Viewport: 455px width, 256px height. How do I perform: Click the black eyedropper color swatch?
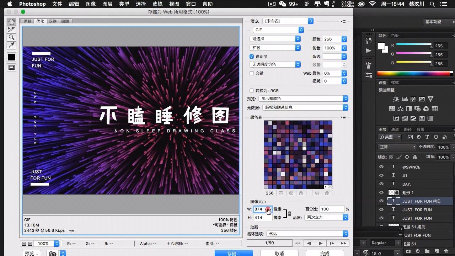[x=12, y=57]
